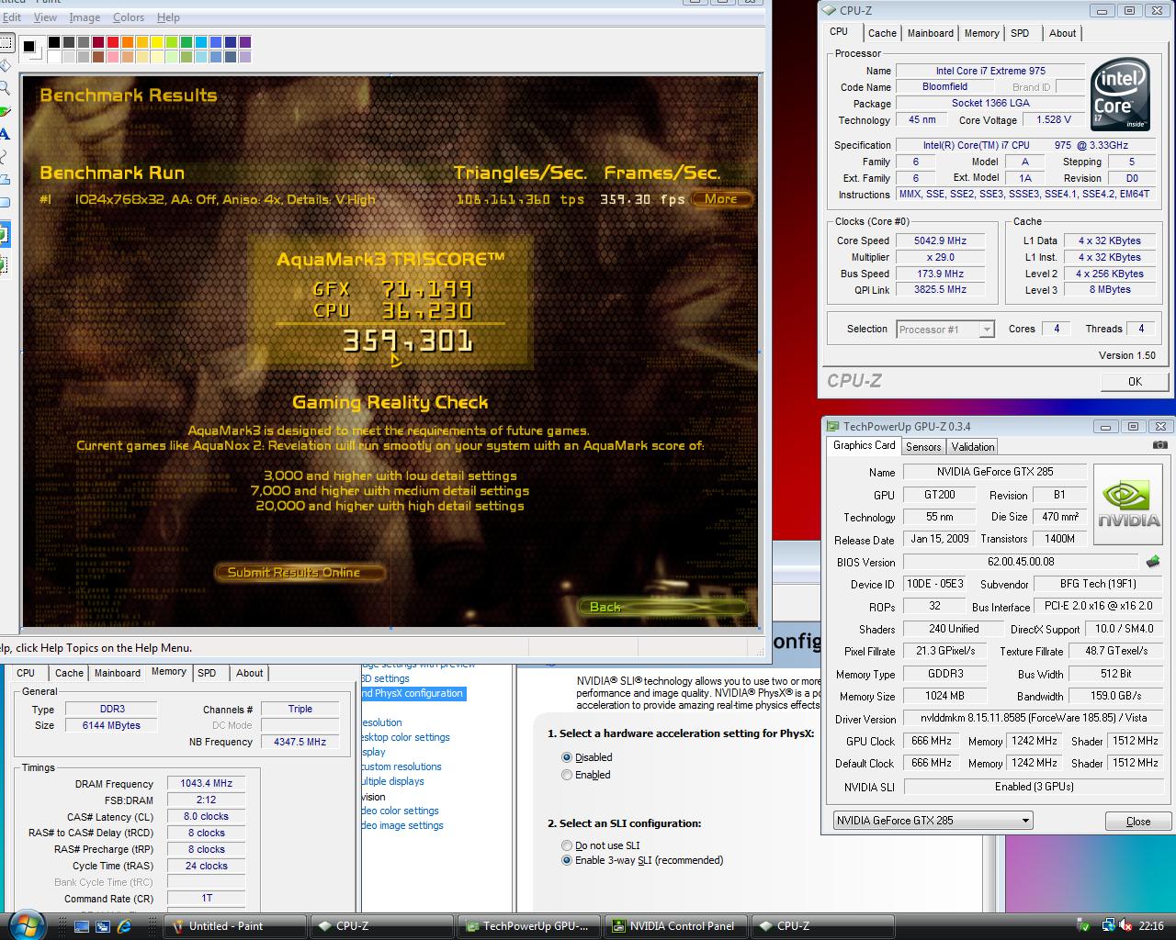Open 'desktop color settings' link in NVIDIA panel
1176x940 pixels.
click(x=405, y=737)
